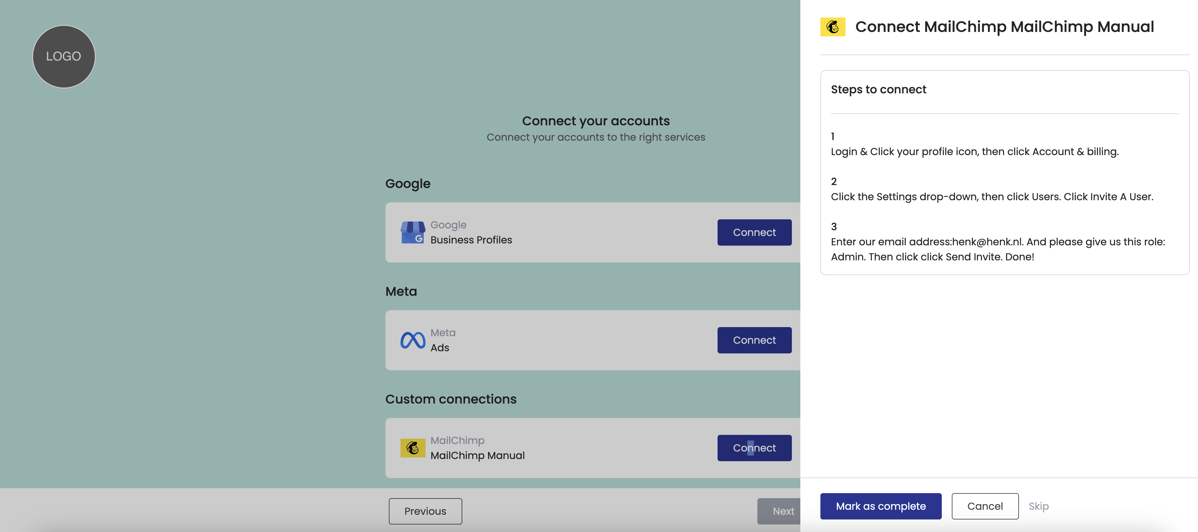Click the 'Steps to connect' heading
The width and height of the screenshot is (1198, 532).
[878, 89]
